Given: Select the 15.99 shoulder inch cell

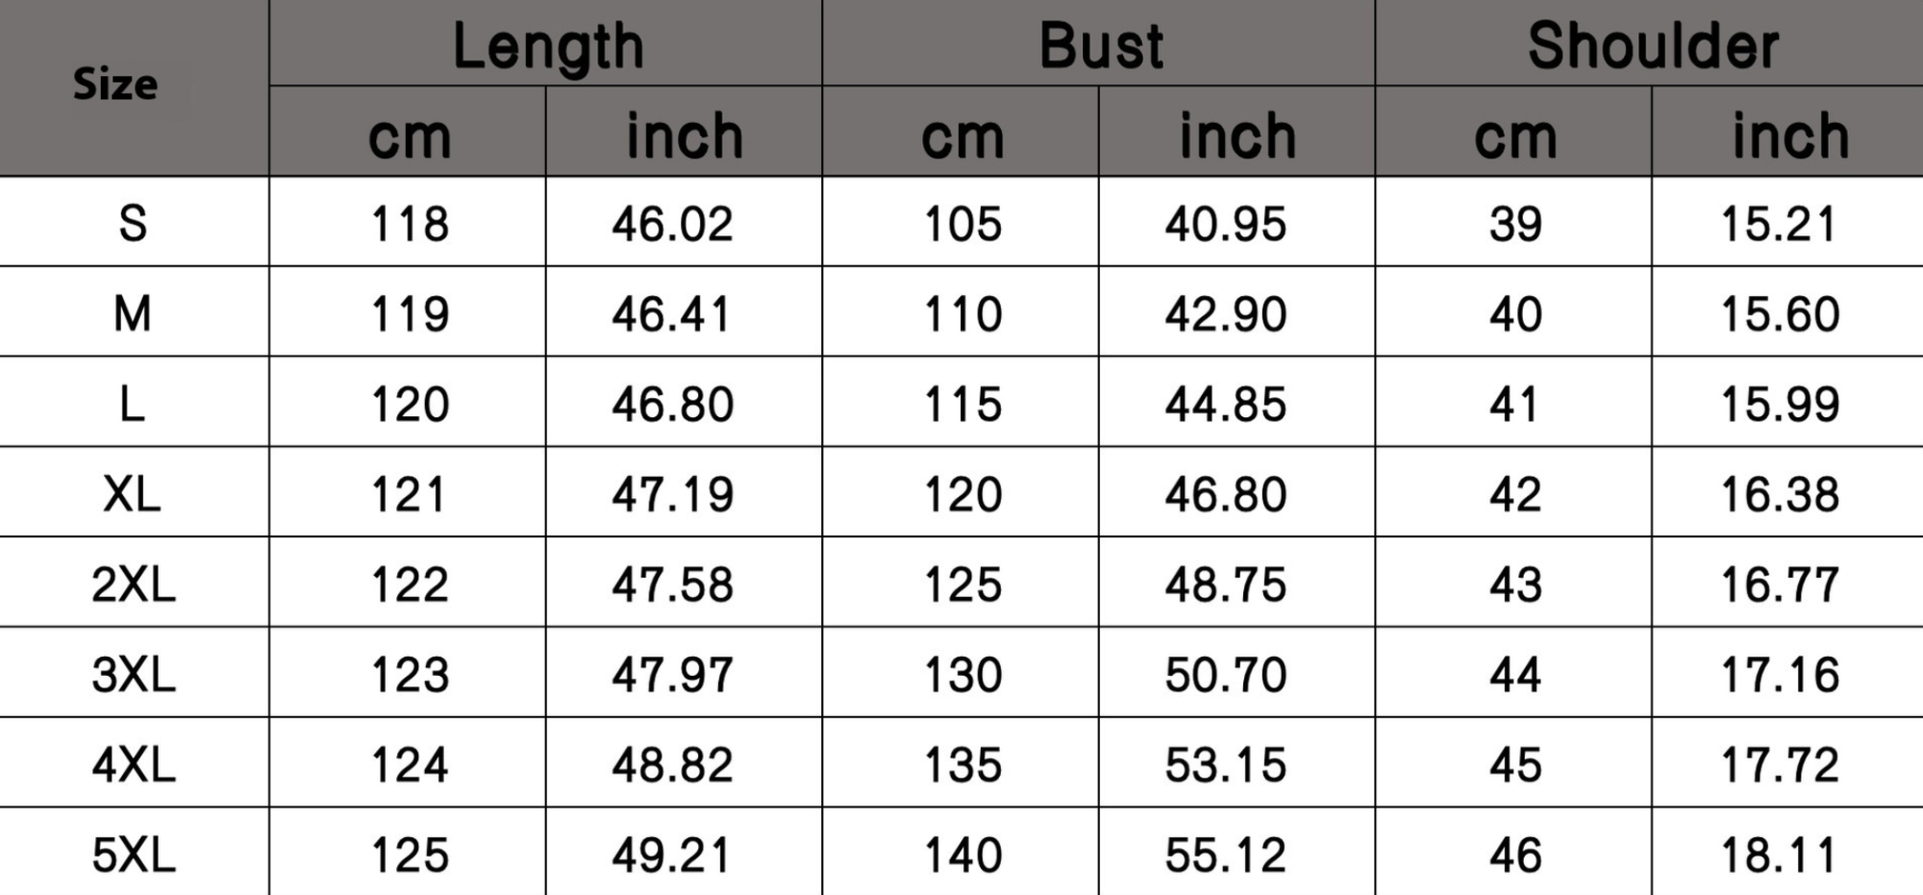Looking at the screenshot, I should tap(1787, 404).
